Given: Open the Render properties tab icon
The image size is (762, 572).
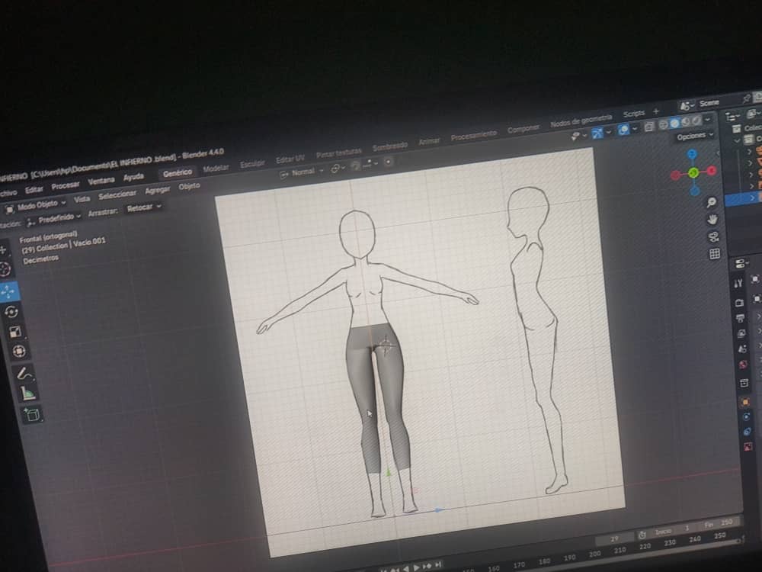Looking at the screenshot, I should (739, 303).
